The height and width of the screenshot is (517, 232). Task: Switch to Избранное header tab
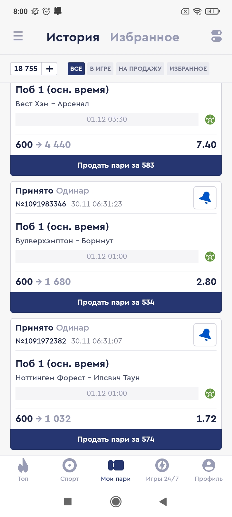tap(144, 37)
